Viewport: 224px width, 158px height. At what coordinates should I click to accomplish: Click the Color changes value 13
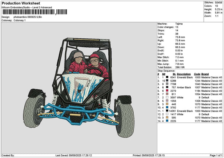tap(177, 27)
